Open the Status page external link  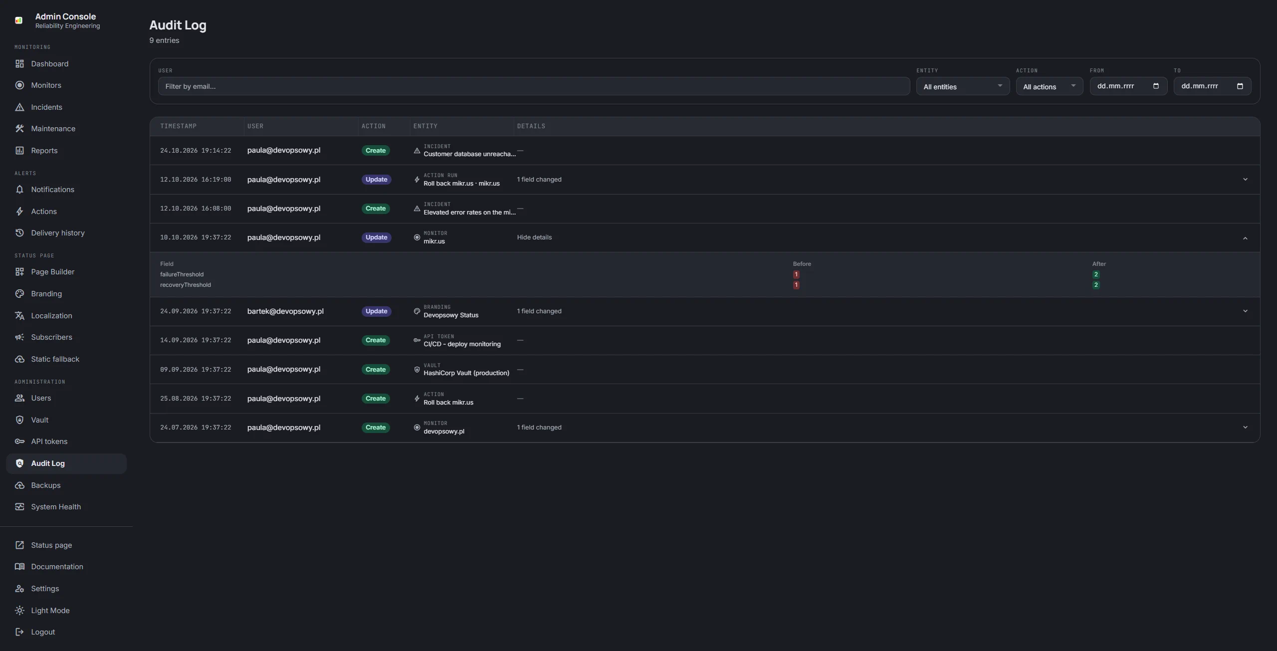tap(66, 545)
